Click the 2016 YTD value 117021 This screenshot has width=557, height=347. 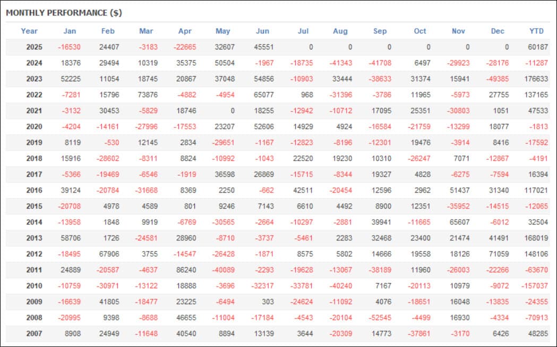(x=536, y=190)
